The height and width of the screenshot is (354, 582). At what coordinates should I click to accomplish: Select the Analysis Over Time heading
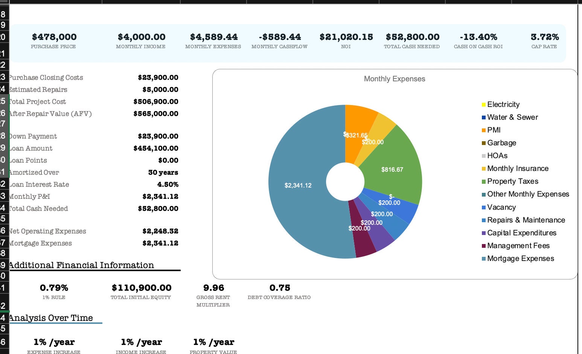coord(51,318)
